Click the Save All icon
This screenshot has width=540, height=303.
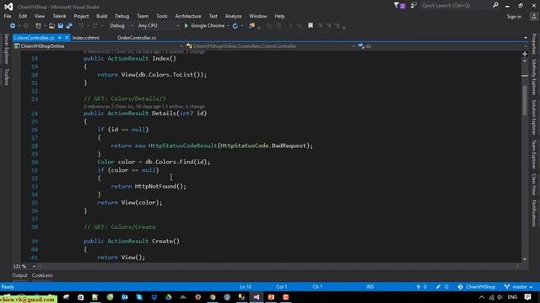click(69, 26)
